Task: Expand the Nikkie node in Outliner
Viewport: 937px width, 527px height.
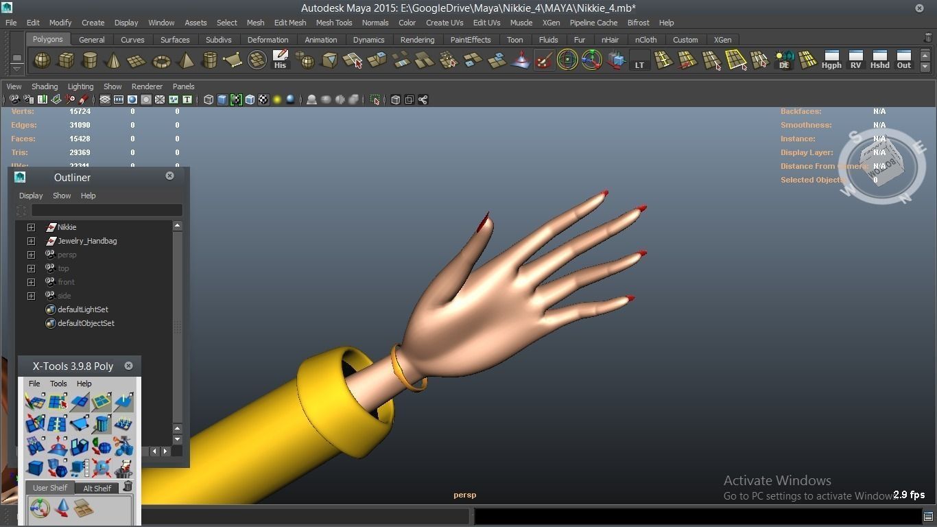Action: pyautogui.click(x=31, y=227)
